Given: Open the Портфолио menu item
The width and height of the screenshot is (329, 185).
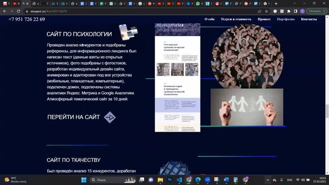Looking at the screenshot, I should (x=286, y=19).
